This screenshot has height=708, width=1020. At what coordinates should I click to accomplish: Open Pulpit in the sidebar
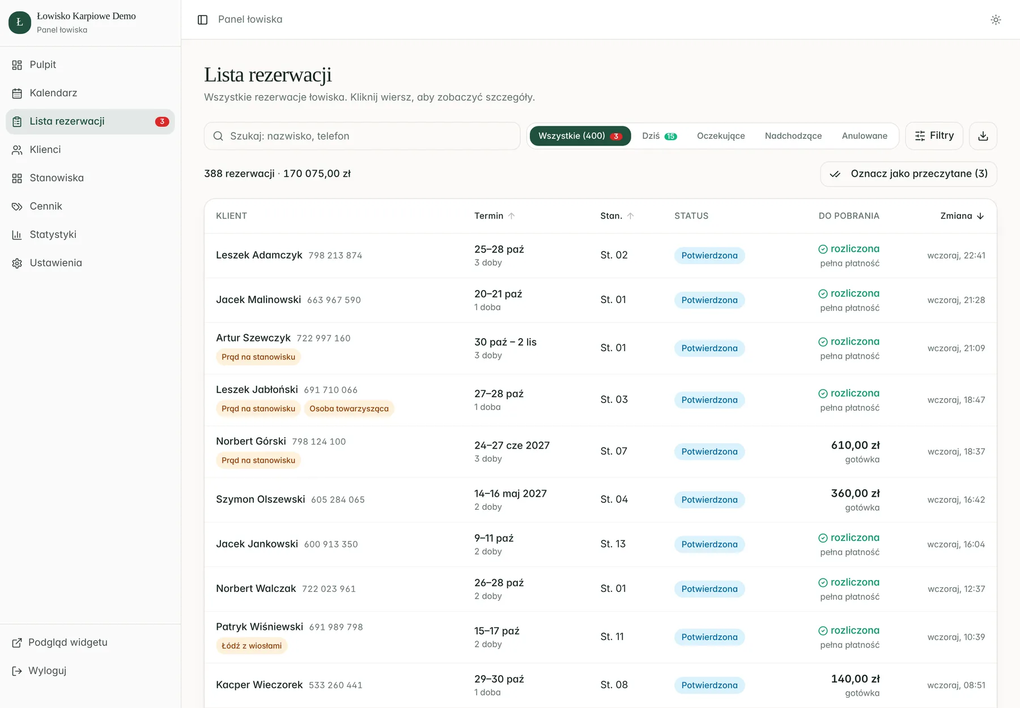click(90, 65)
